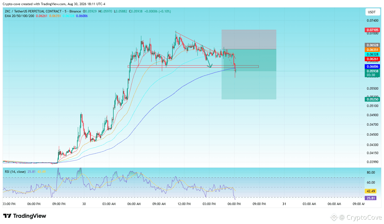Screen dimensions: 384x224
Task: Click the EMA 20/50/100/200 indicator label
Action: click(x=19, y=16)
